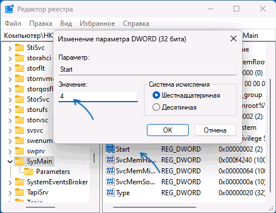Image resolution: width=276 pixels, height=213 pixels.
Task: Click the Parameters subfolder icon
Action: 29,172
